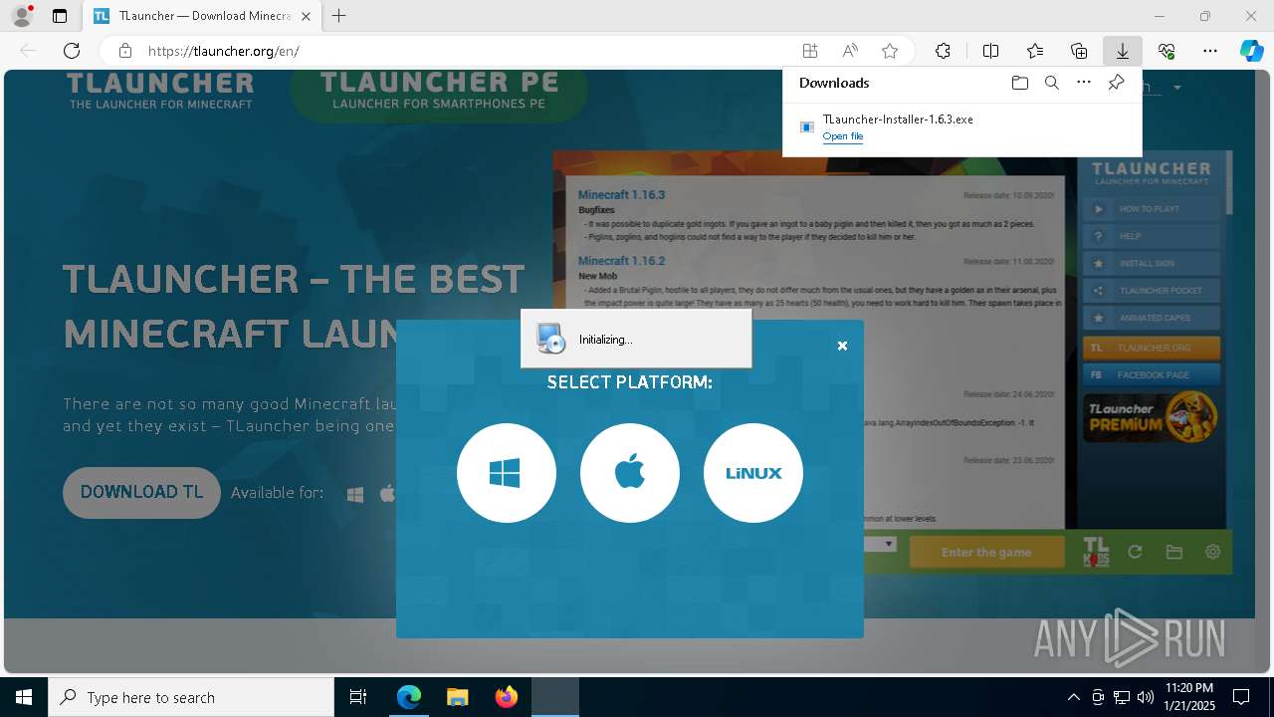
Task: Open the downloads folder icon
Action: pyautogui.click(x=1019, y=83)
